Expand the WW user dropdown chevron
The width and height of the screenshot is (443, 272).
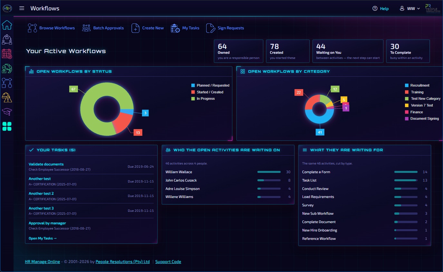click(x=419, y=9)
